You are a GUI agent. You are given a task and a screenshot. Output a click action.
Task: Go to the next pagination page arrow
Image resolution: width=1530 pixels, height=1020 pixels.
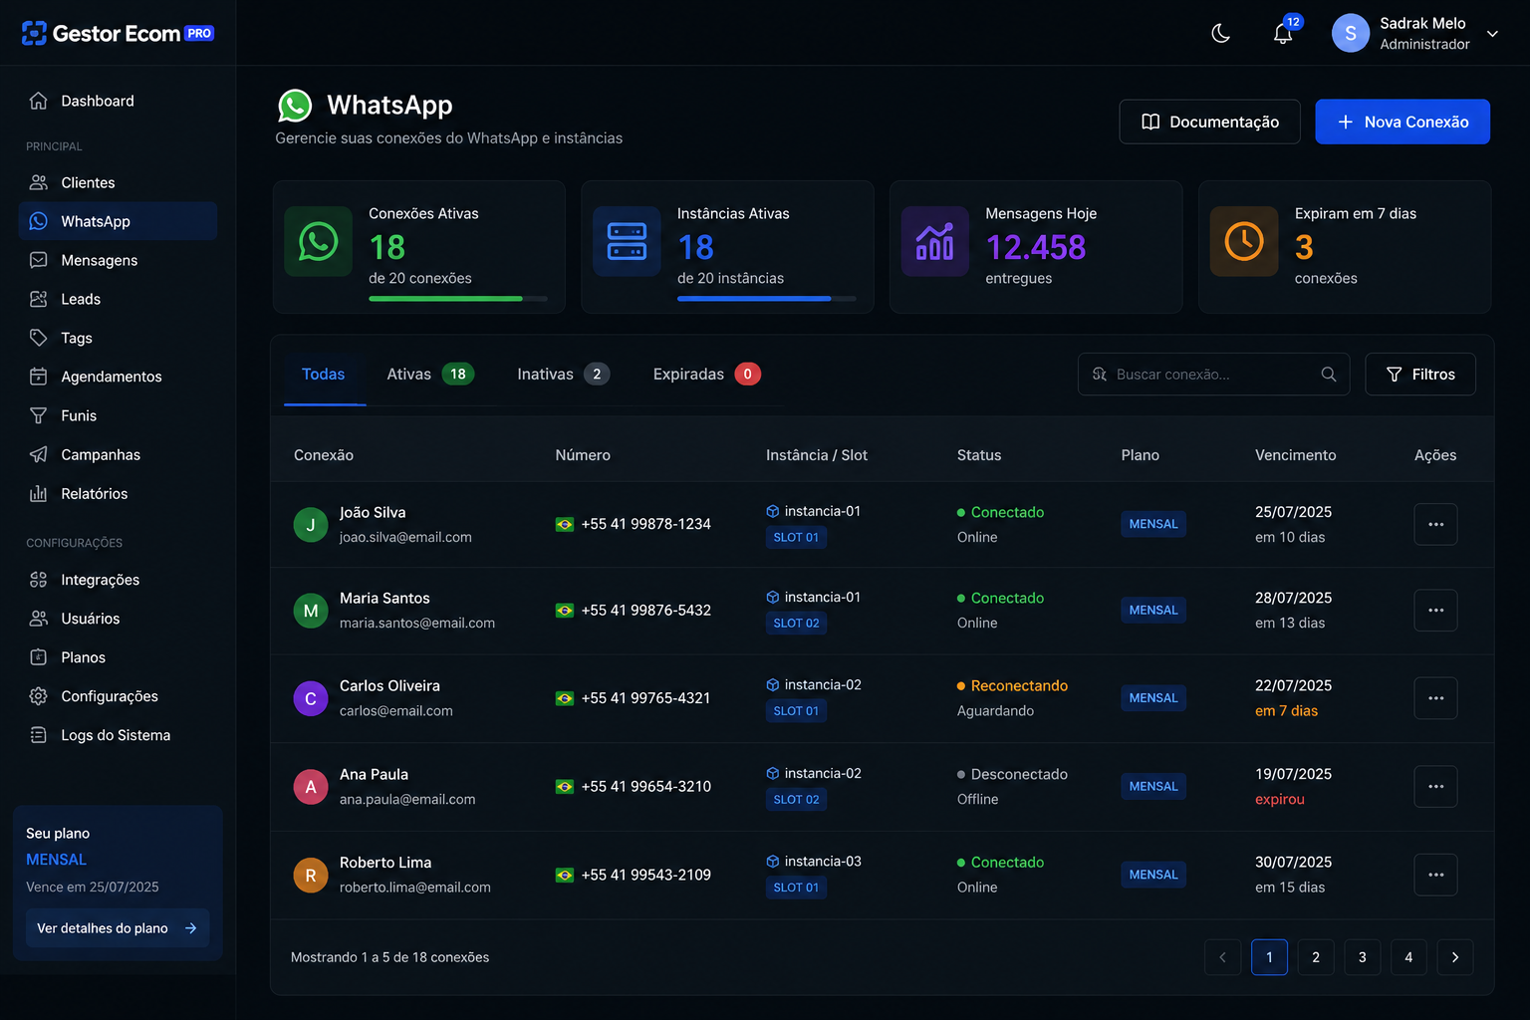pos(1454,957)
